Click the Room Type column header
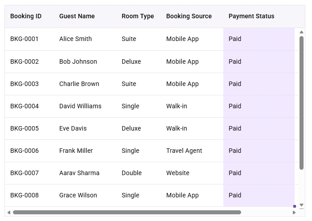 point(138,16)
